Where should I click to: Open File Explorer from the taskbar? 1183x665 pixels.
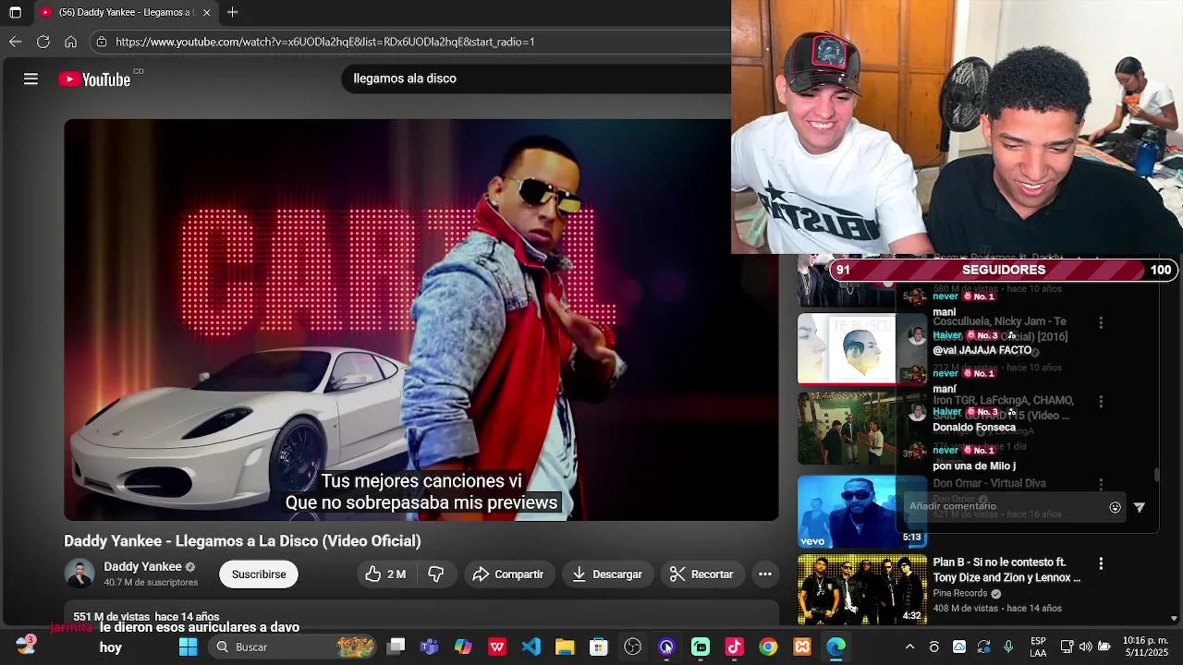565,647
